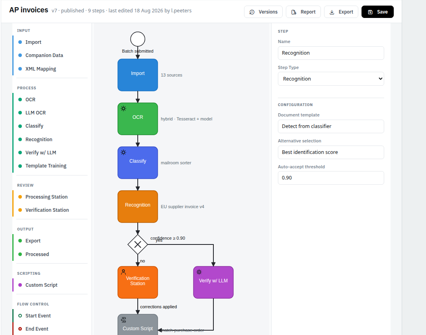Click the orange dot beside Processing Station
This screenshot has height=335, width=426.
(20, 197)
